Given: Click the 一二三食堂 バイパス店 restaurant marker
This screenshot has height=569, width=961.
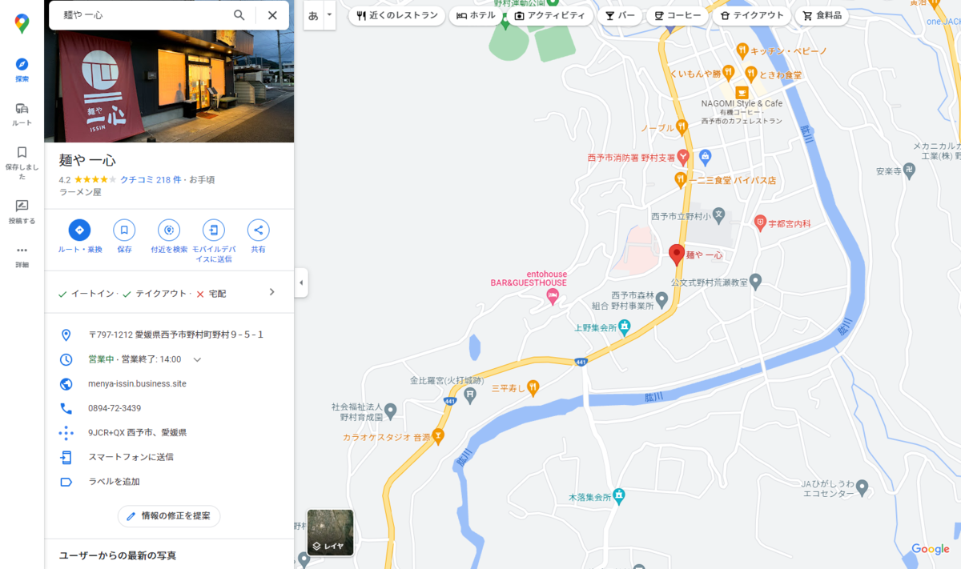Looking at the screenshot, I should 680,179.
